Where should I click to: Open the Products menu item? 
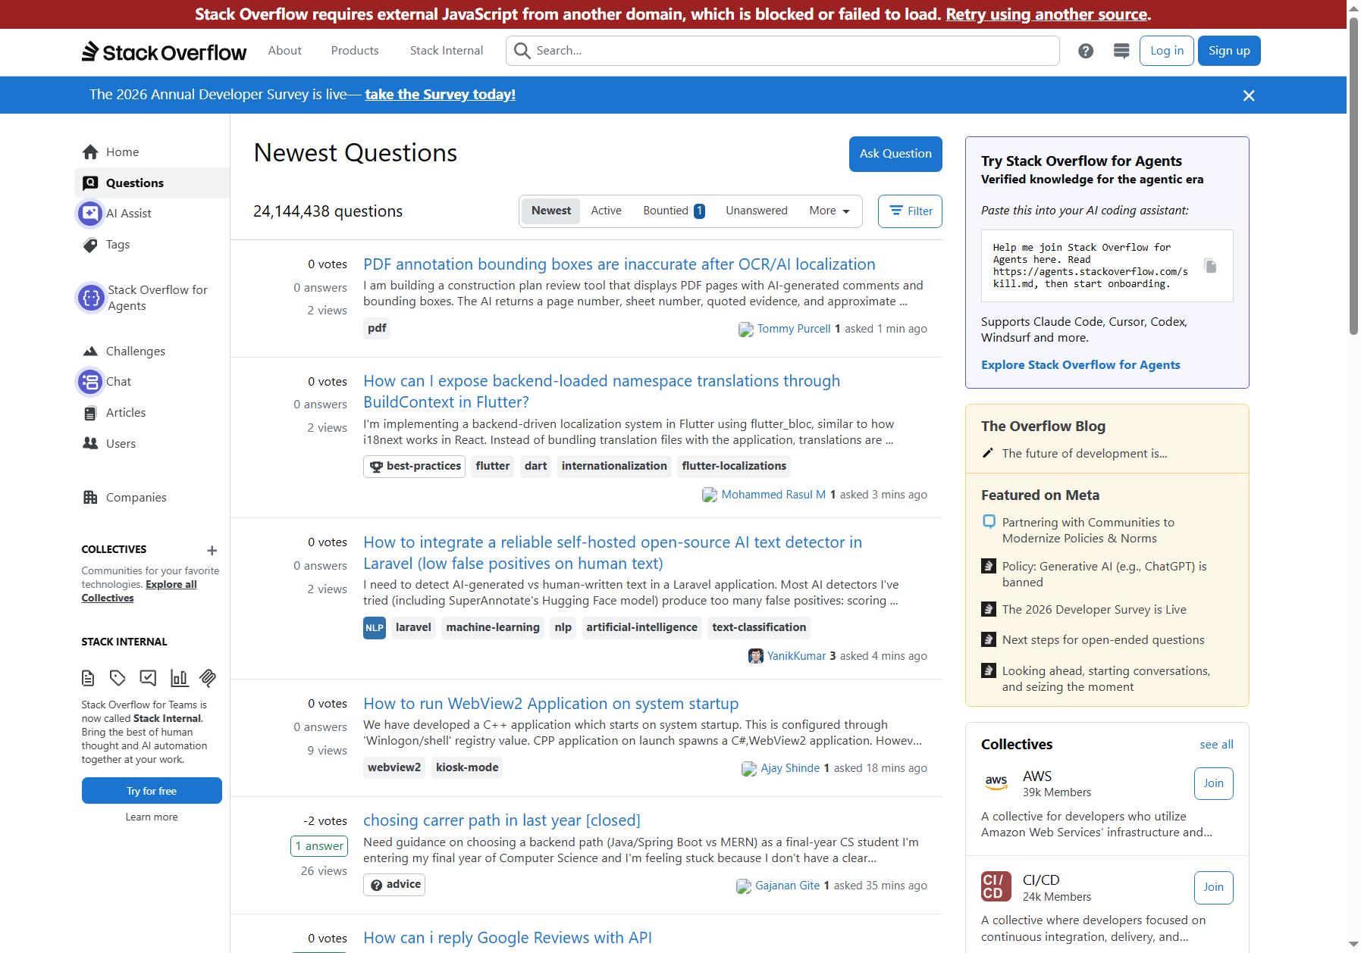[355, 51]
